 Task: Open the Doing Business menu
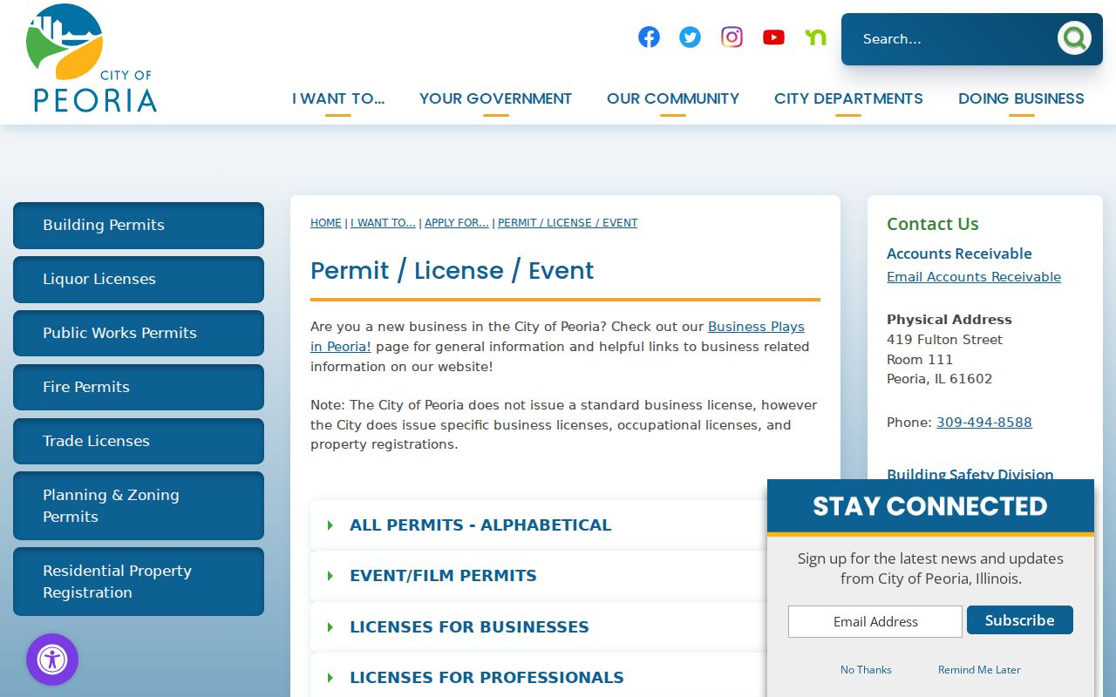[1021, 99]
